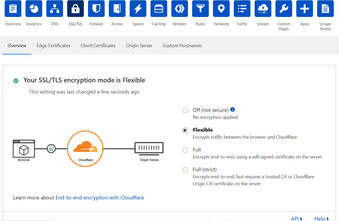339x221 pixels.
Task: Select the SSL/TLS padlock icon
Action: (x=75, y=9)
